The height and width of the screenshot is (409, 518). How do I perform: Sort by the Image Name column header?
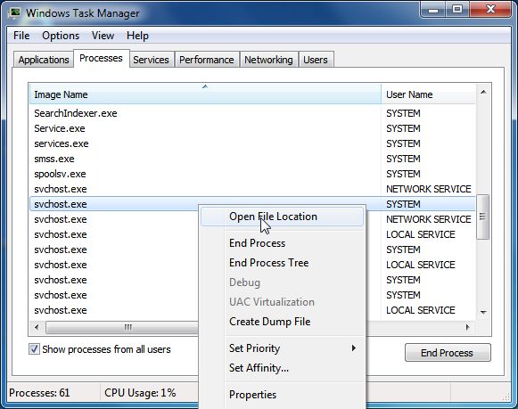point(205,94)
